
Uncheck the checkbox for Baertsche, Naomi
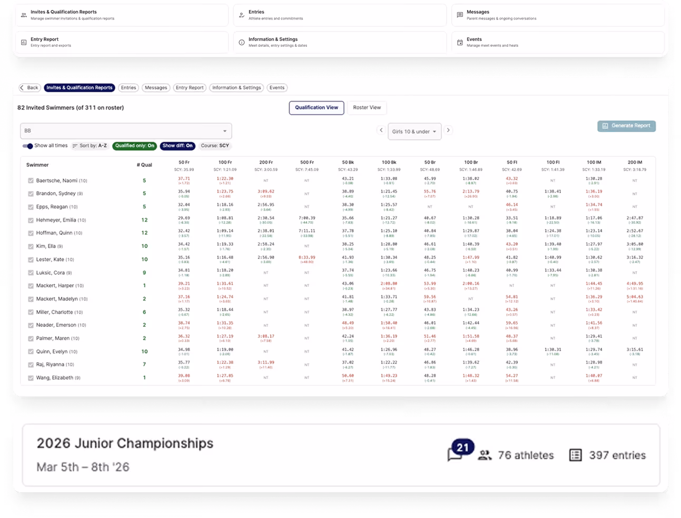pos(31,181)
